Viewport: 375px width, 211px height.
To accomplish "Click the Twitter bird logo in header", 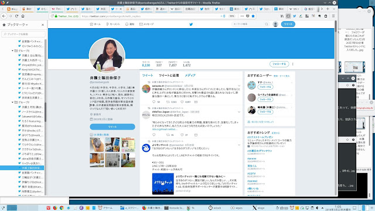I will click(x=191, y=24).
